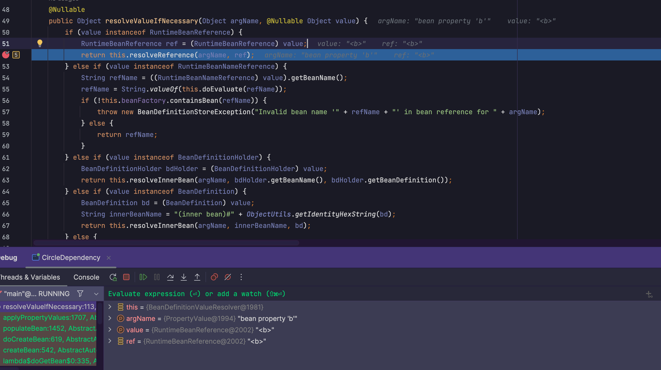661x370 pixels.
Task: Expand the ref variable node
Action: coord(110,341)
